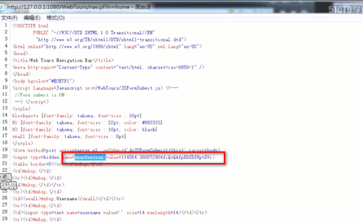
Task: Click the Username small tag line
Action: [68, 199]
